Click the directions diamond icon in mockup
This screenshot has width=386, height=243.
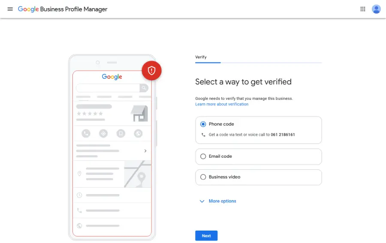(103, 134)
